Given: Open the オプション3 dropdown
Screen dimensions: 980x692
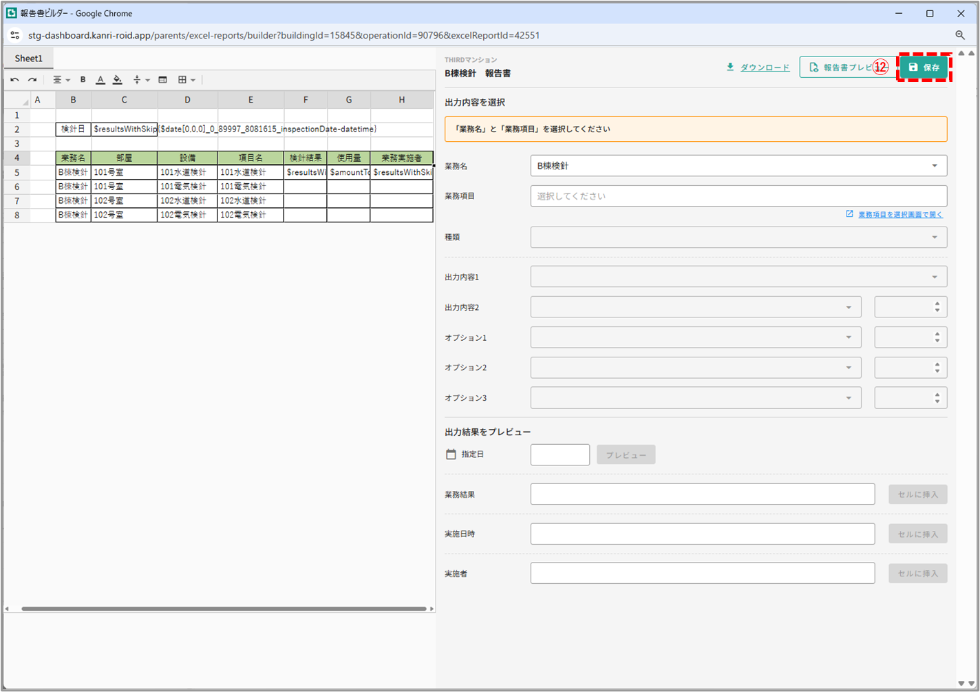Looking at the screenshot, I should coord(696,398).
